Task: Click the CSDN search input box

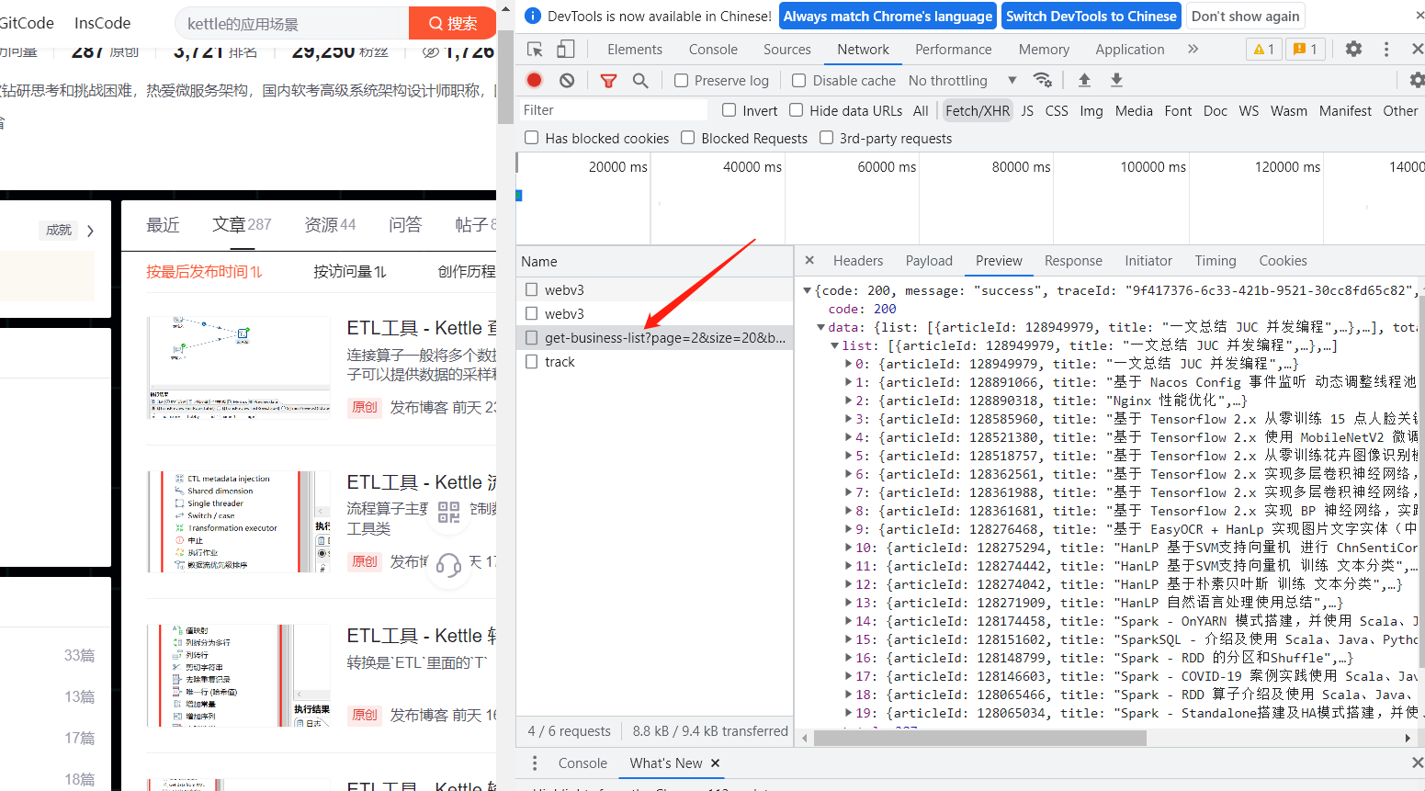Action: coord(292,23)
